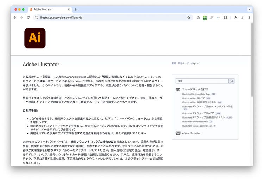Open site information icon in address bar

pyautogui.click(x=36, y=18)
